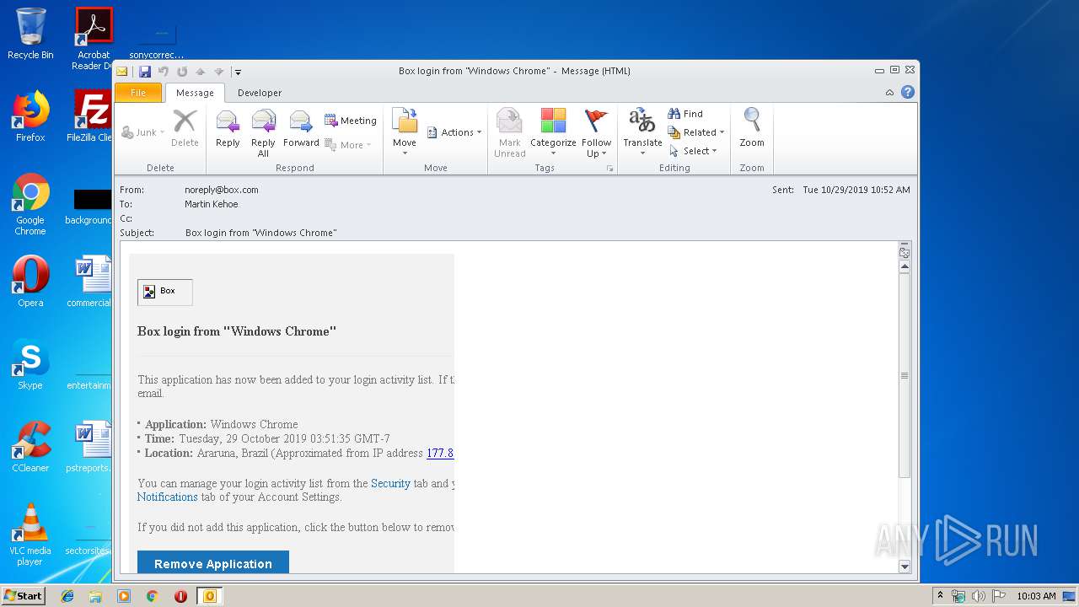The width and height of the screenshot is (1079, 607).
Task: Open the volume control in system tray
Action: tap(979, 596)
